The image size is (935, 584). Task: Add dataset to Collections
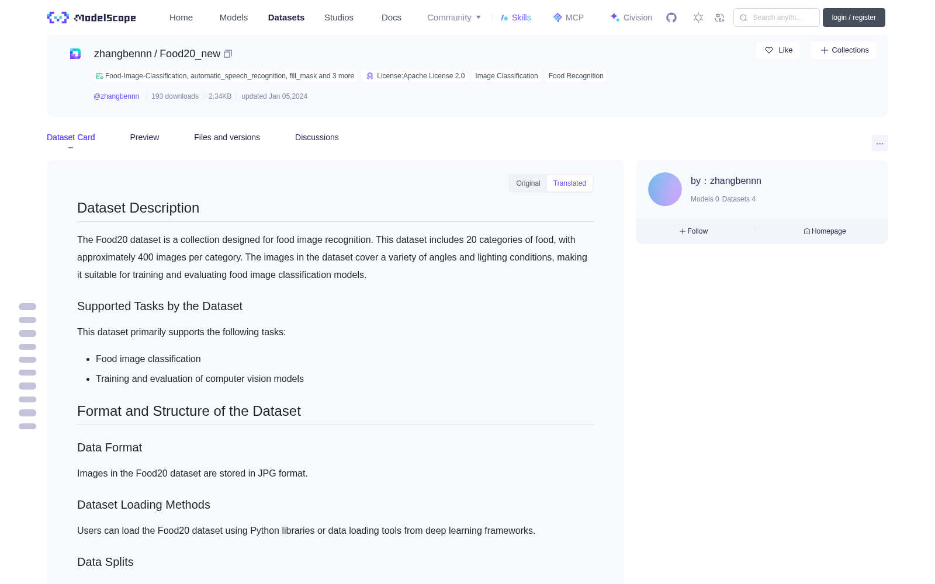point(844,50)
